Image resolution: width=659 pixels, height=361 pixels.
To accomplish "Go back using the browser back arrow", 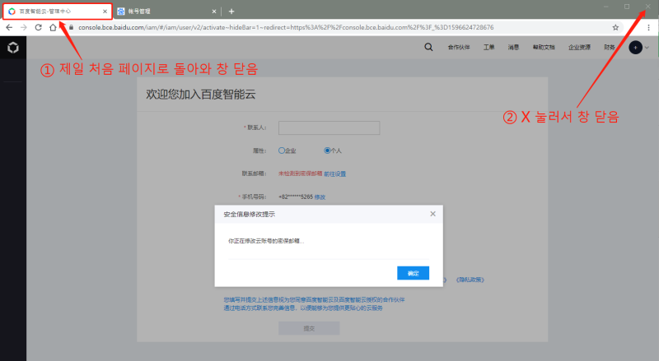I will click(x=9, y=27).
